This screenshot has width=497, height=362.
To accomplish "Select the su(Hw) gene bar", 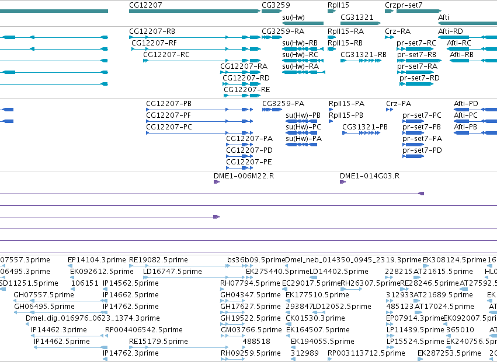I will (303, 23).
